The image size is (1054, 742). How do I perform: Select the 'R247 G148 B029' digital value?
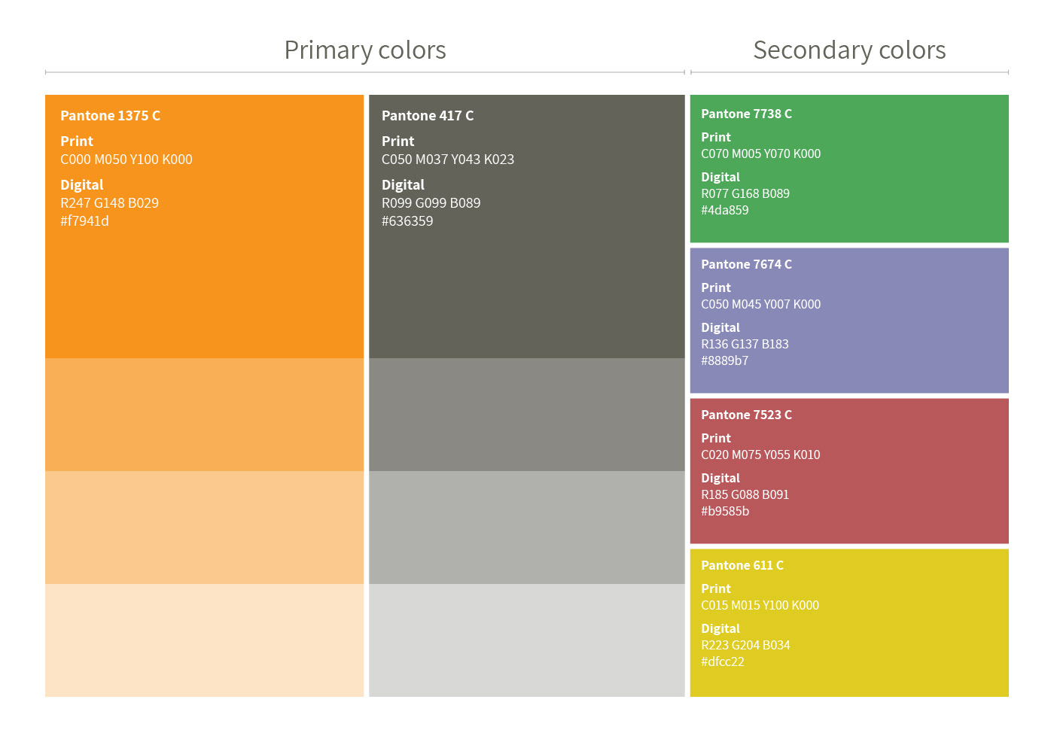(x=110, y=203)
